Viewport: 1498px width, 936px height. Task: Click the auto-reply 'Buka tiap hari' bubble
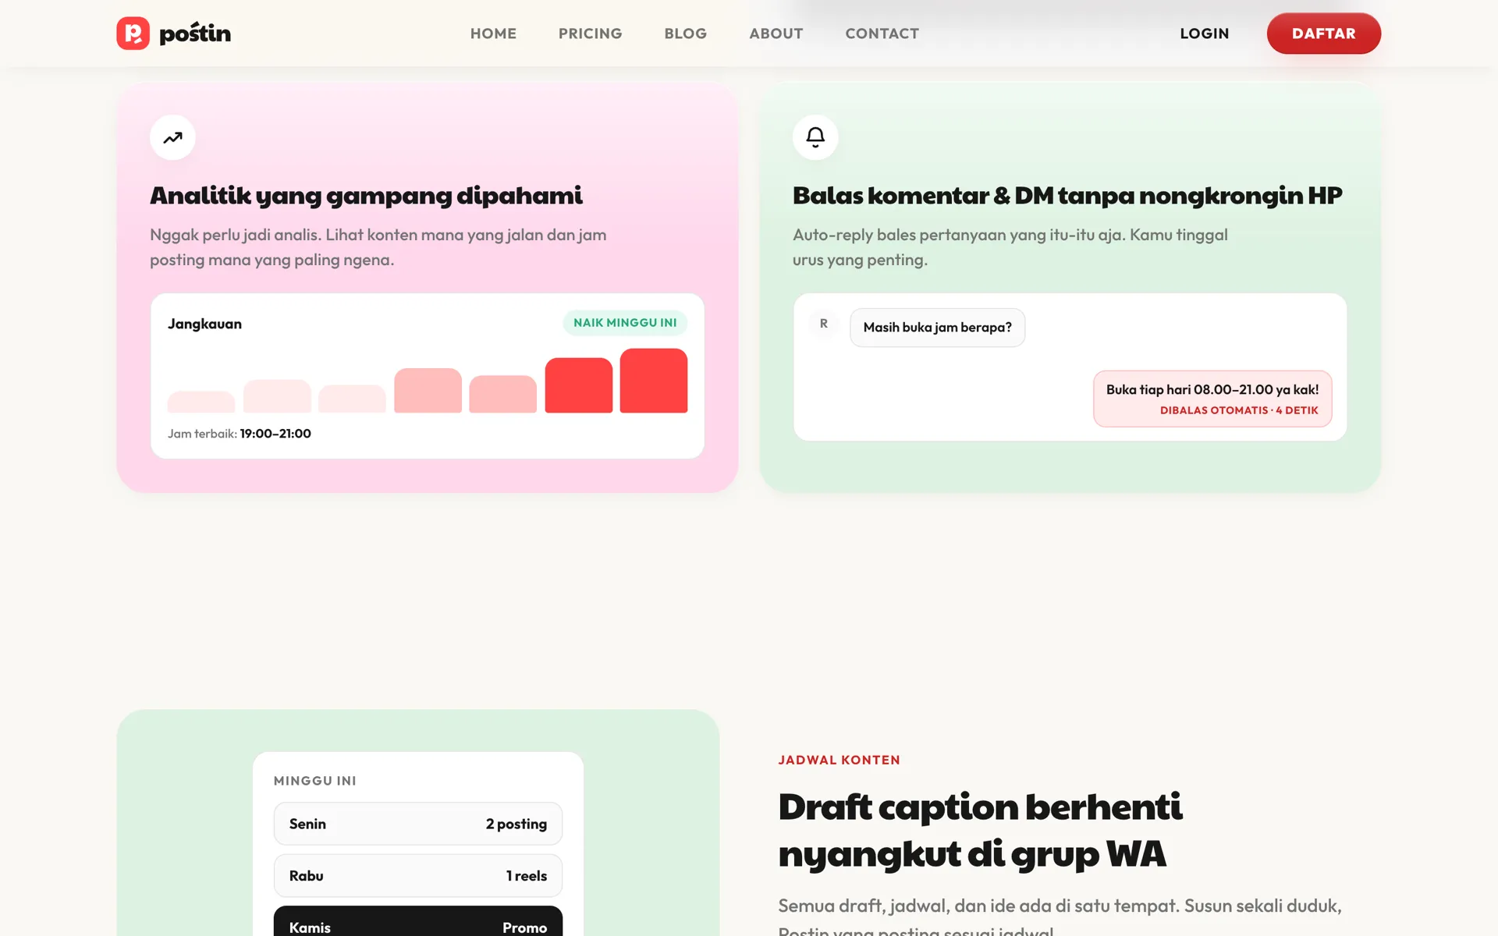coord(1212,399)
